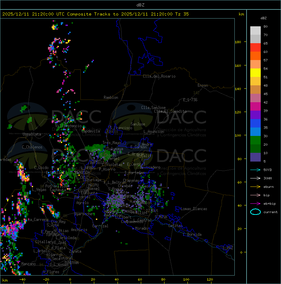Screen dimensions: 281x284
Task: Click the 'Lomas_Blancas' map label
Action: (x=194, y=209)
